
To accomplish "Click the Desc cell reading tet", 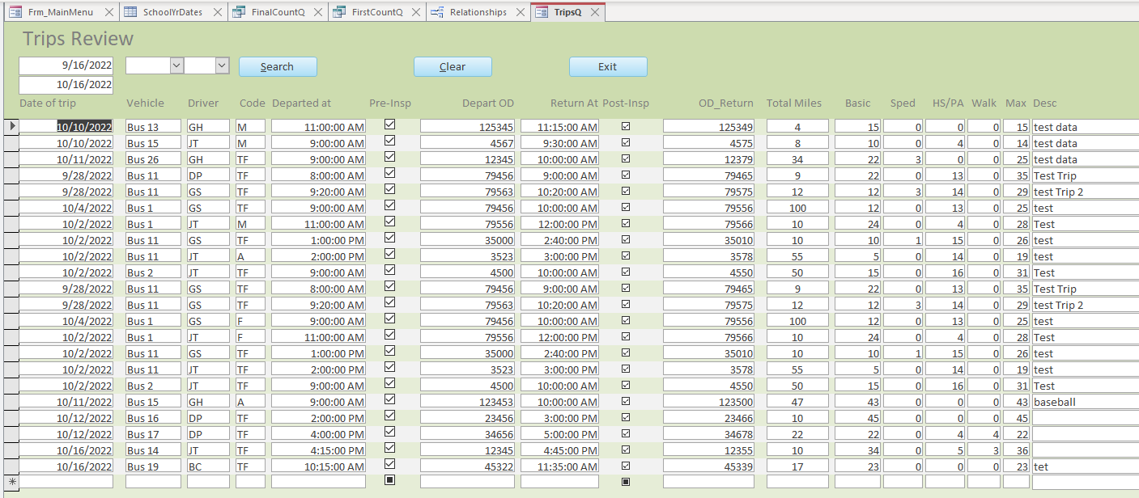I will pyautogui.click(x=1086, y=466).
